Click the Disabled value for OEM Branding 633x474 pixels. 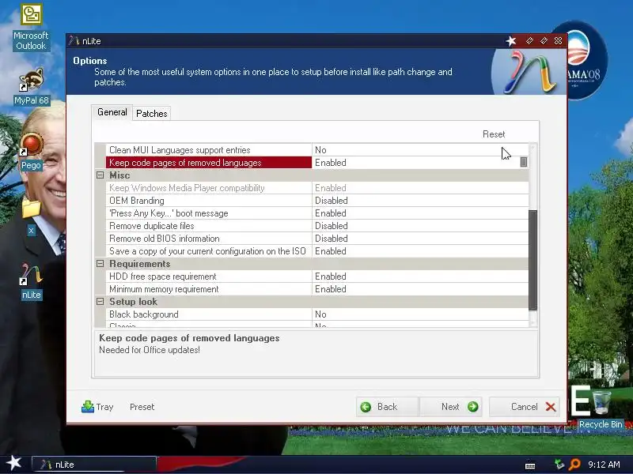[420, 201]
